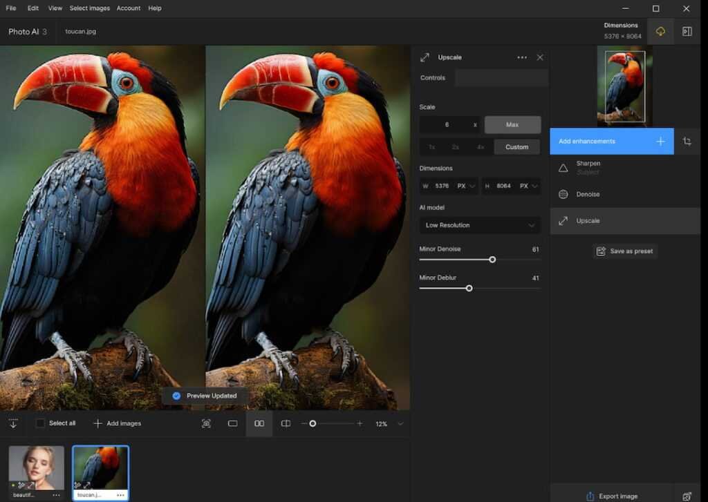Image resolution: width=708 pixels, height=502 pixels.
Task: Click the Save as preset button
Action: (624, 251)
